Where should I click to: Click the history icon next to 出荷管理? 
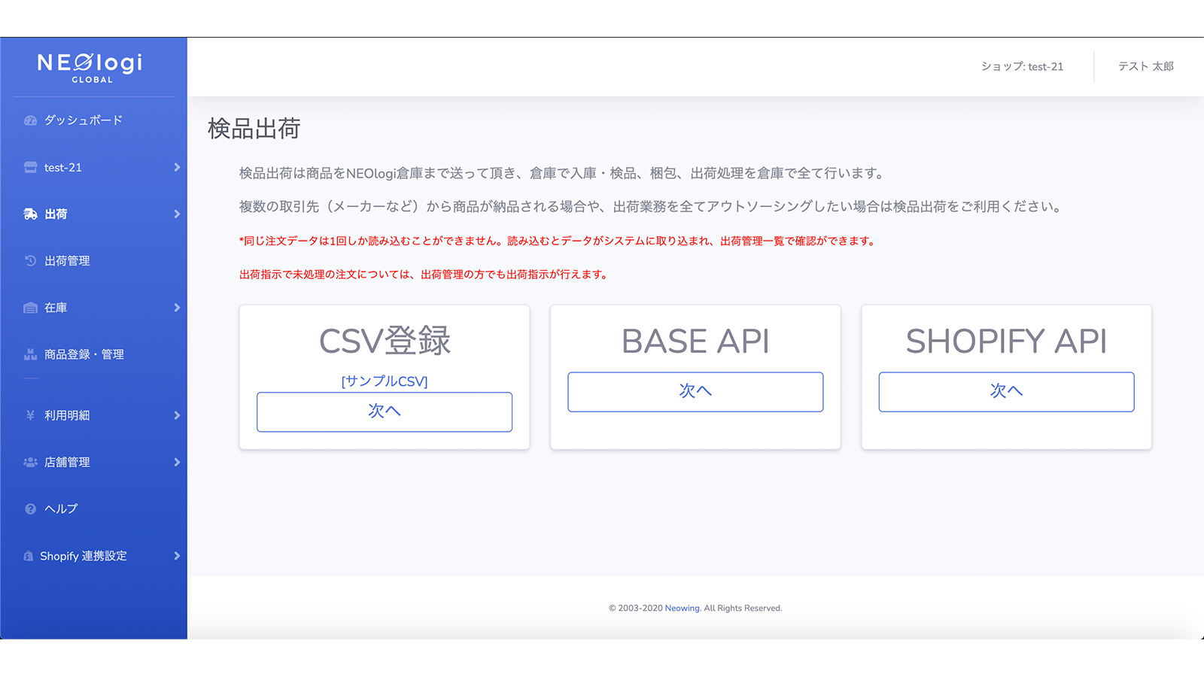(29, 260)
